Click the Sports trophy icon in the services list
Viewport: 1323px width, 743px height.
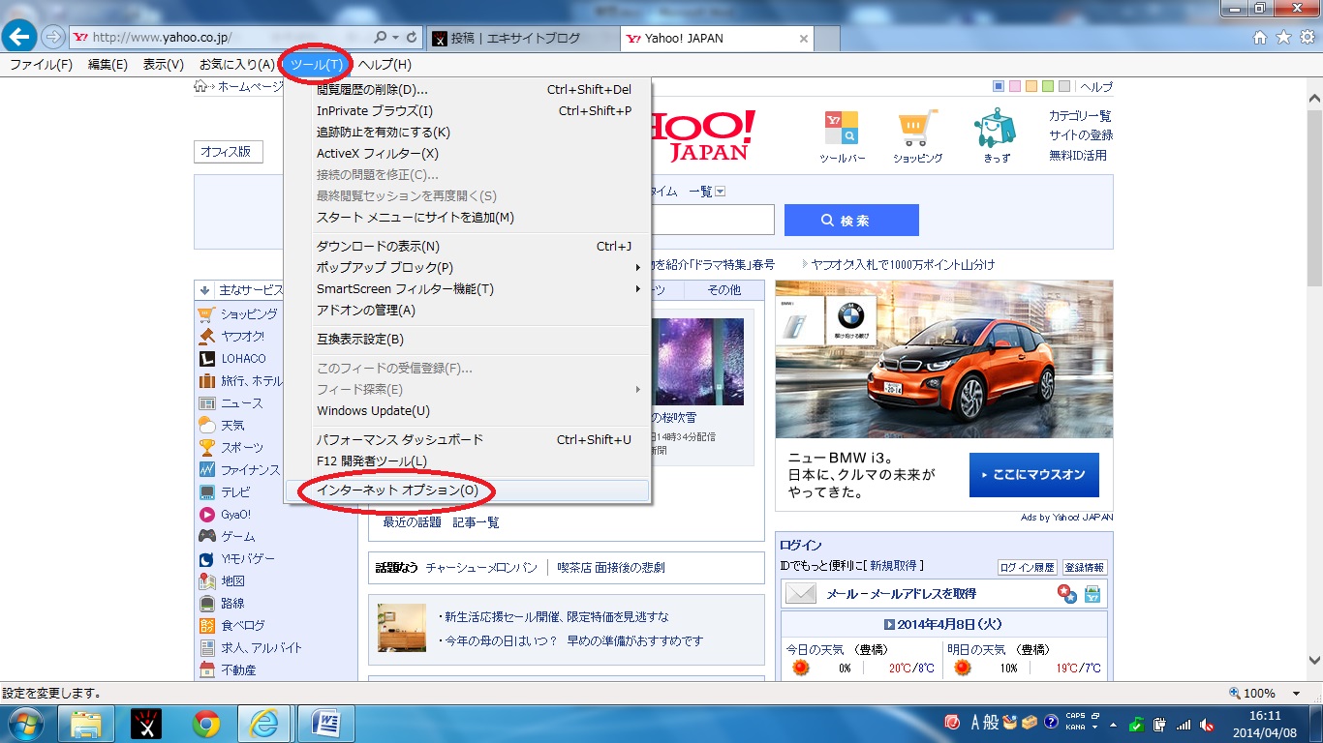(206, 448)
